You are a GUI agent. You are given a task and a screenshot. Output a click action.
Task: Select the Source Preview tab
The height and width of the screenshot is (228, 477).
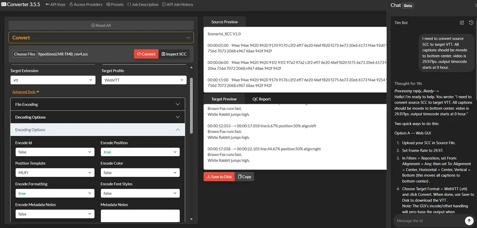coord(224,22)
